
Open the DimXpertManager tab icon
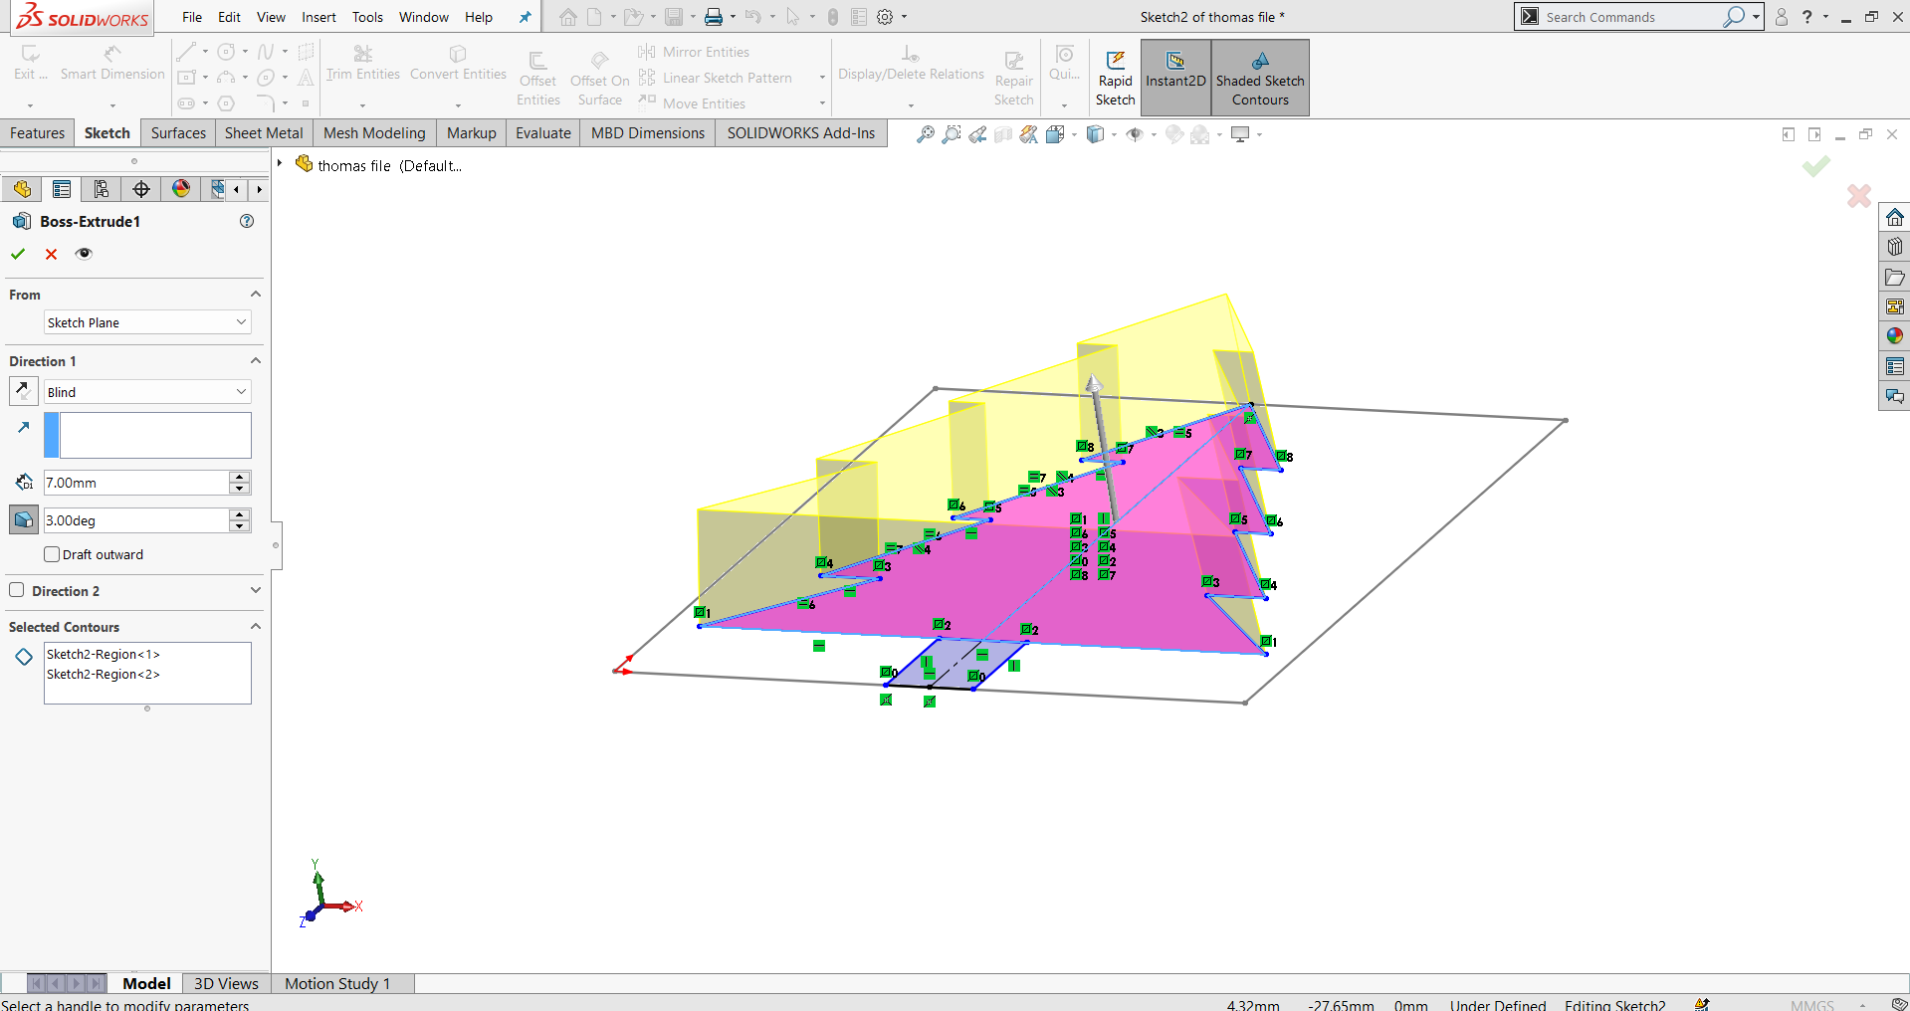click(141, 189)
